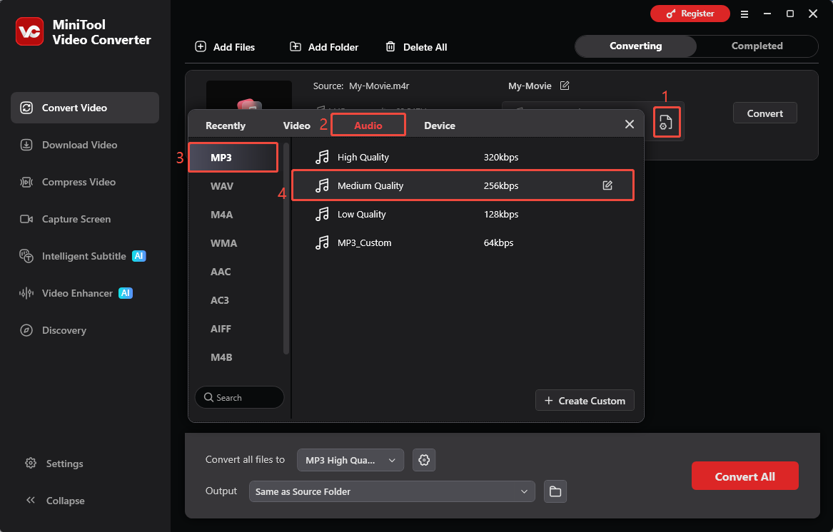Choose Medium Quality 256kbps preset
This screenshot has width=833, height=532.
(463, 185)
